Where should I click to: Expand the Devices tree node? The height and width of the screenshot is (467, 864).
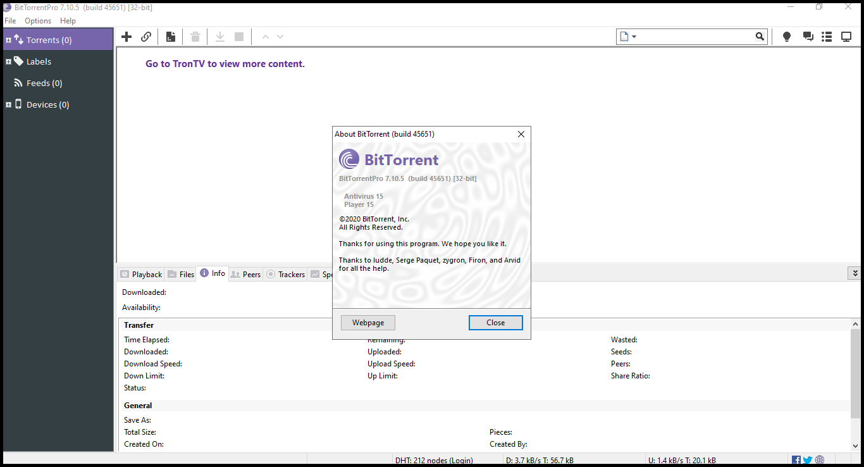(x=8, y=104)
